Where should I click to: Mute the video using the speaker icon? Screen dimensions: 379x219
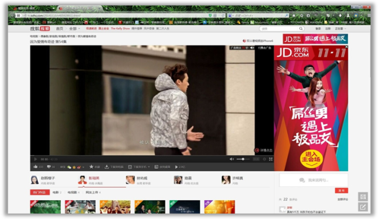point(232,159)
